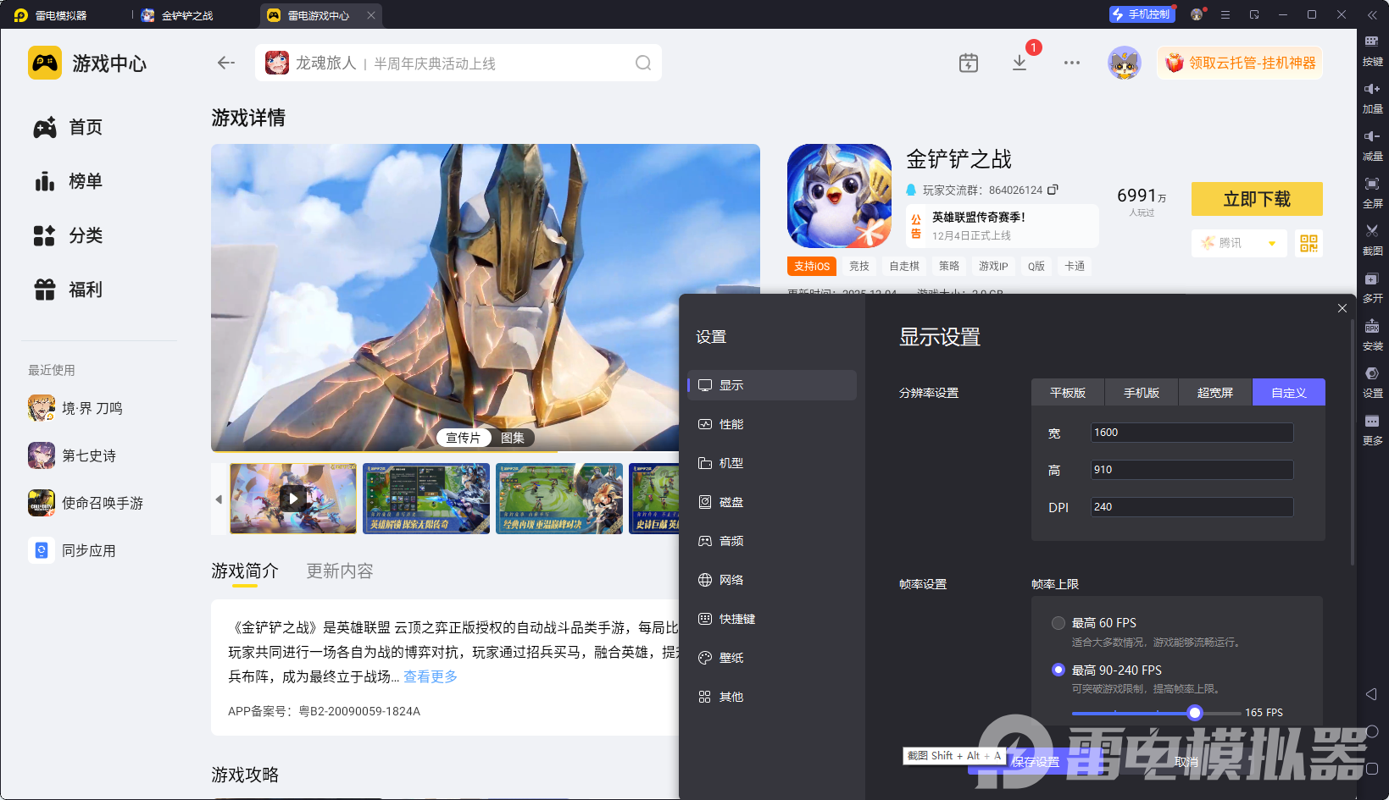Click the FPS limit slider handle
This screenshot has width=1389, height=800.
point(1194,713)
